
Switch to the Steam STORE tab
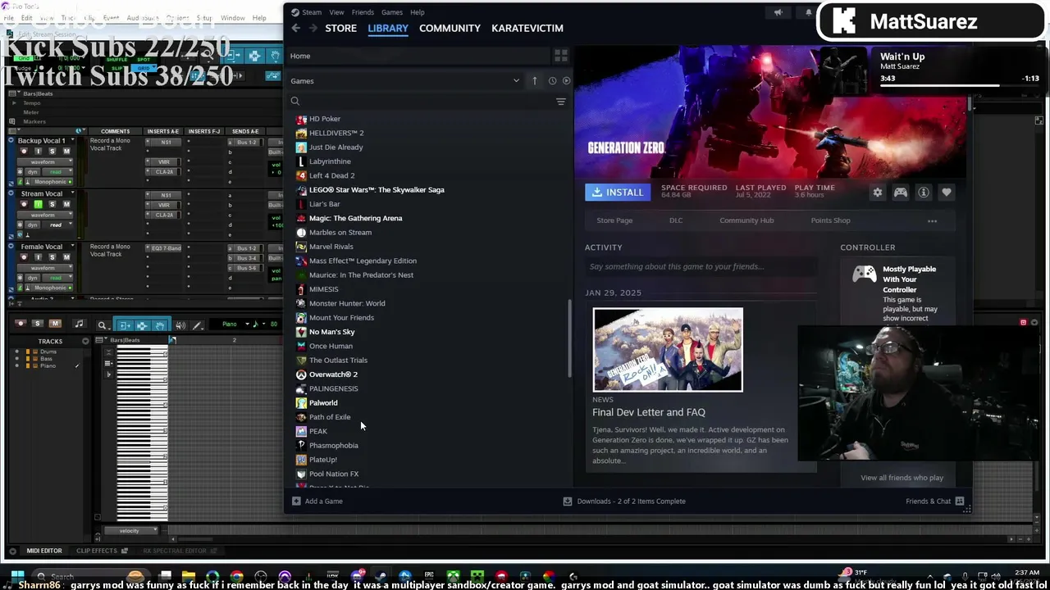pos(340,28)
